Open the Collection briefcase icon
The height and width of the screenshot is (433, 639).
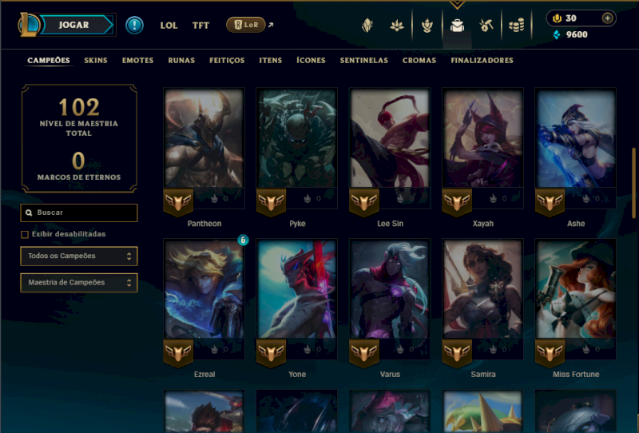(x=457, y=26)
